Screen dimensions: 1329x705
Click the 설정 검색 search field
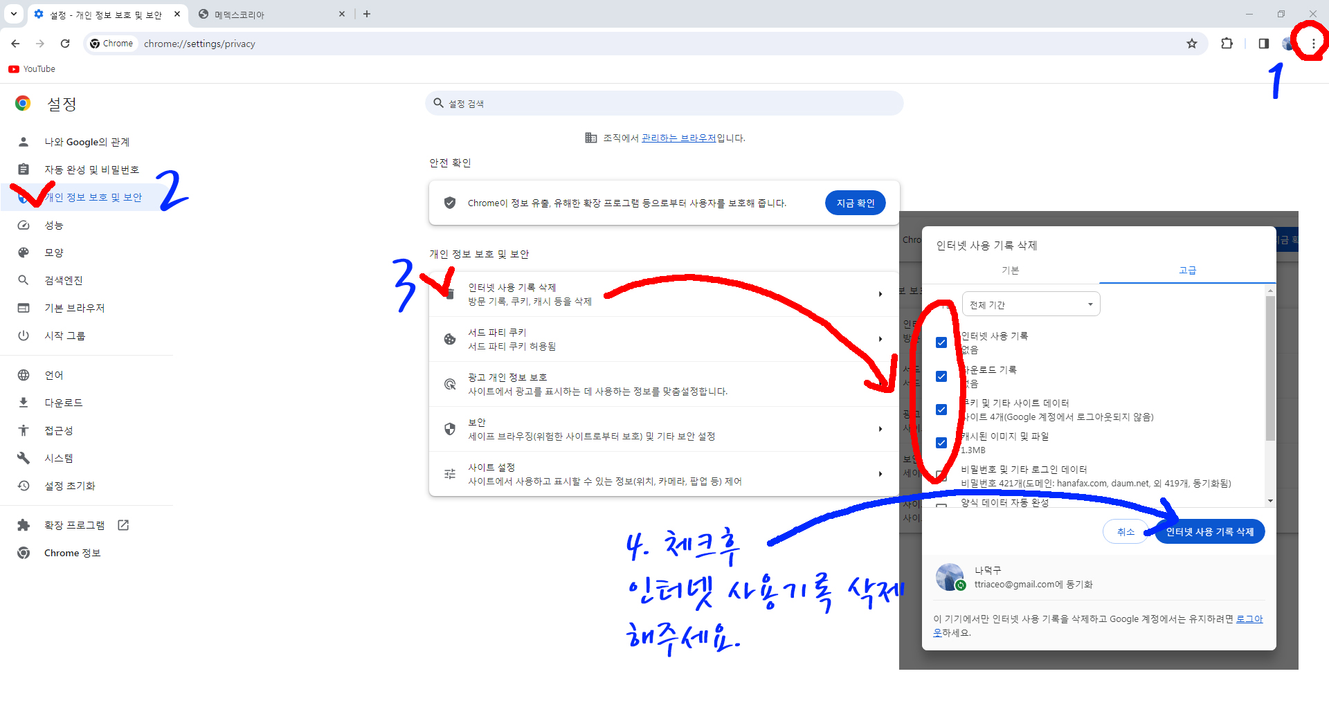click(x=664, y=103)
